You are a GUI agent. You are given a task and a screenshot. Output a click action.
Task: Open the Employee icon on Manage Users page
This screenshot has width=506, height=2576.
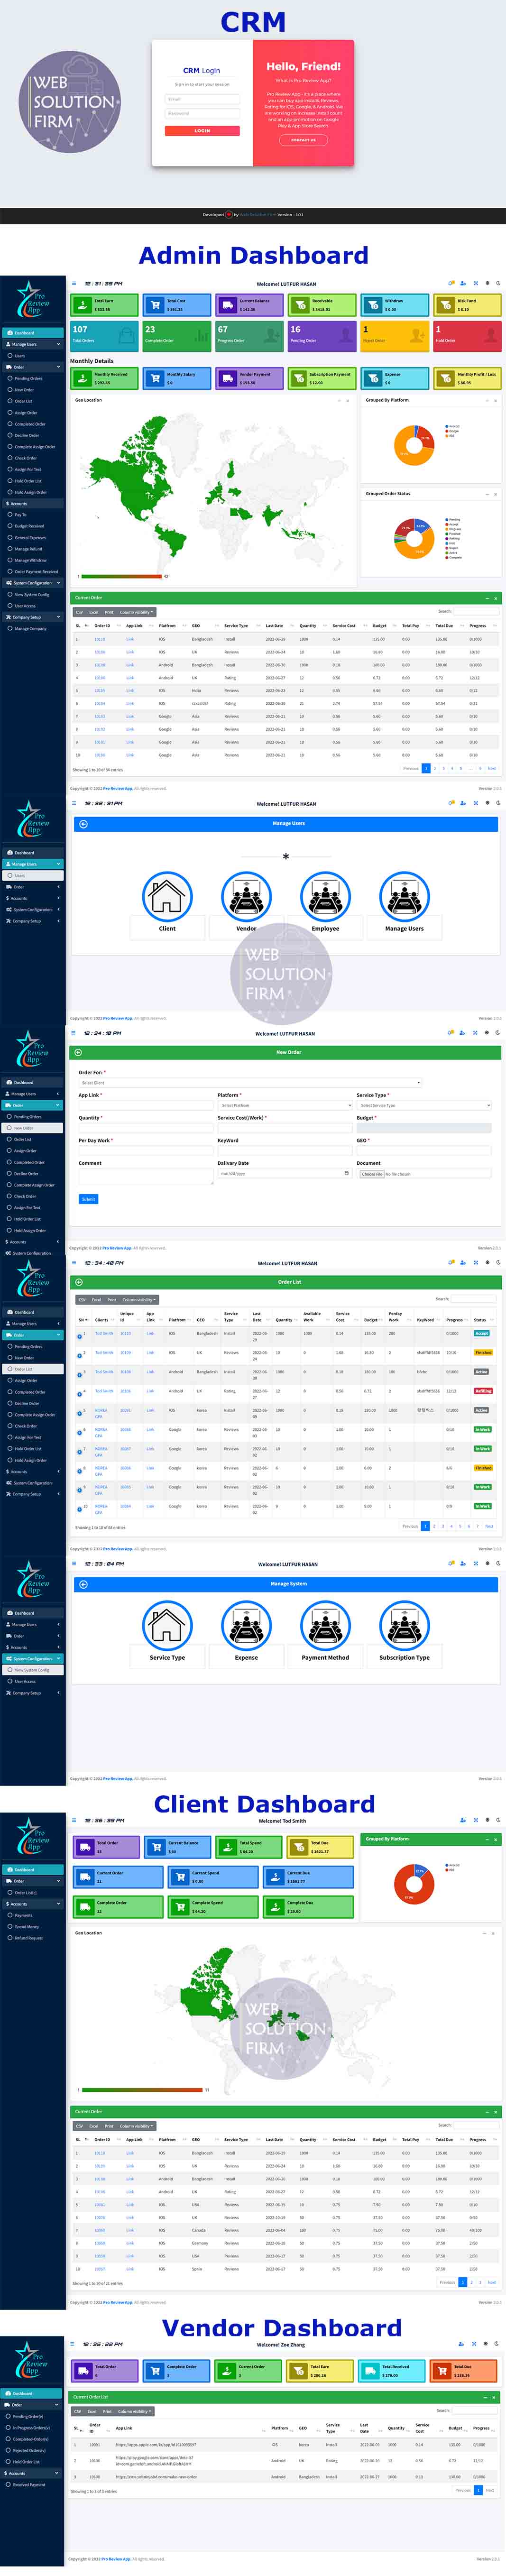pos(325,896)
